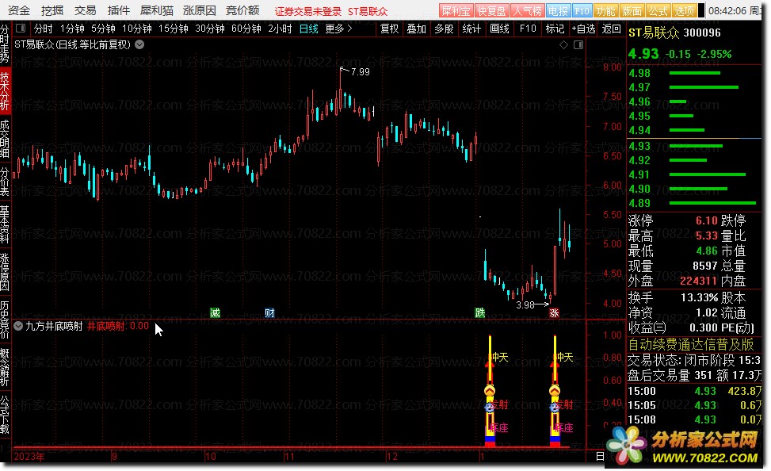Click the green 跌 event marker
The width and height of the screenshot is (771, 471).
(480, 312)
